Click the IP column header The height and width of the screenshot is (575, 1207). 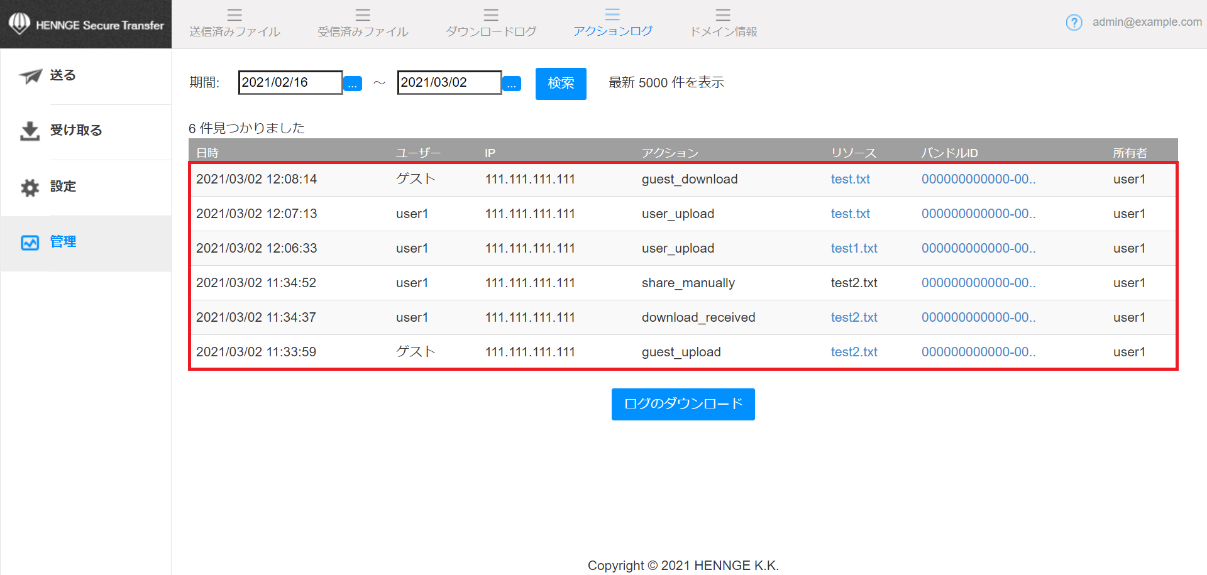(490, 153)
